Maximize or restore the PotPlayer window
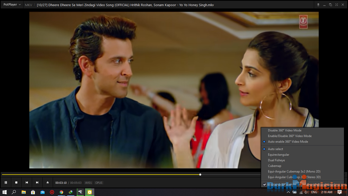Viewport: 348px width, 196px height. [330, 5]
